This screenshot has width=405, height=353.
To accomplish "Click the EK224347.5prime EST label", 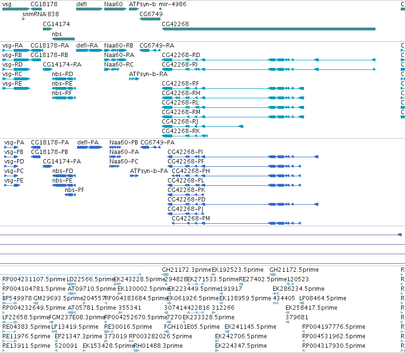I will [x=241, y=346].
